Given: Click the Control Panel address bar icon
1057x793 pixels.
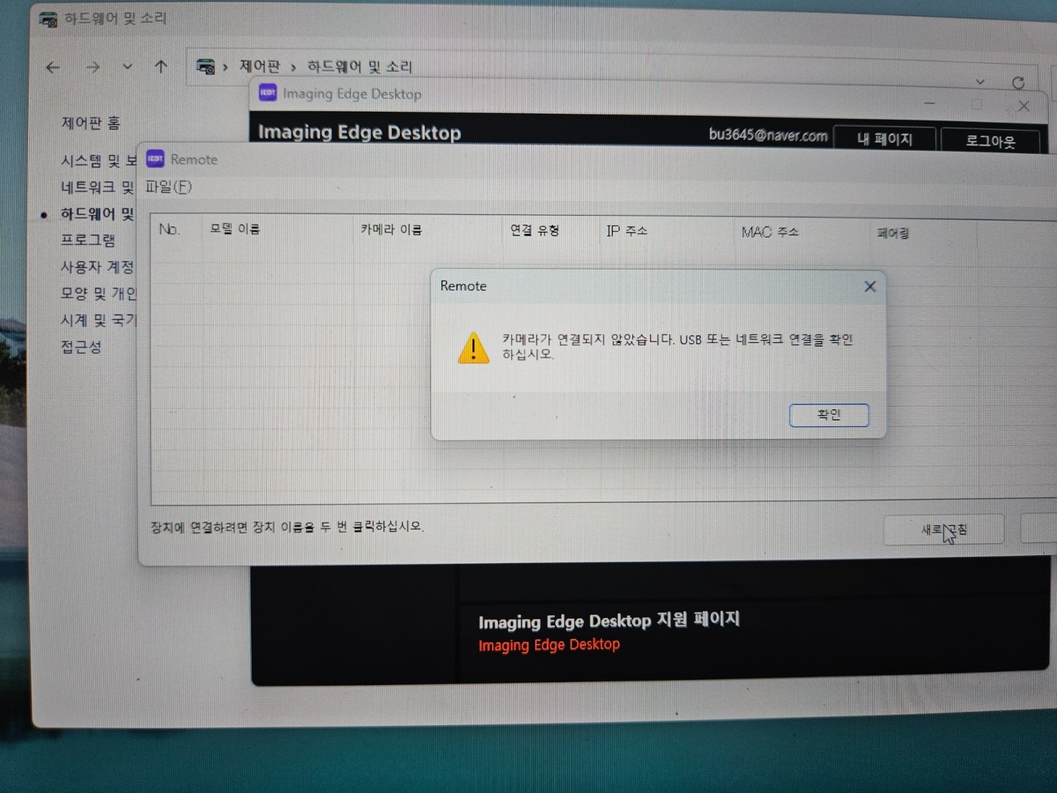Looking at the screenshot, I should point(205,66).
